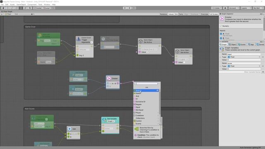Image resolution: width=265 pixels, height=149 pixels.
Task: Click the Graph Variables icon
Action: (x=222, y=49)
